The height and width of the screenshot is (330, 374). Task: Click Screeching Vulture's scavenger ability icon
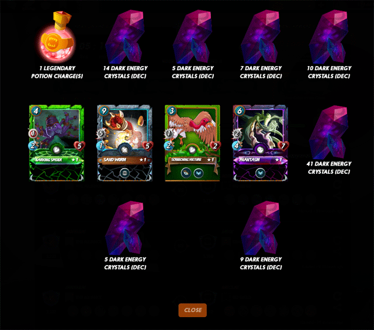[x=186, y=173]
